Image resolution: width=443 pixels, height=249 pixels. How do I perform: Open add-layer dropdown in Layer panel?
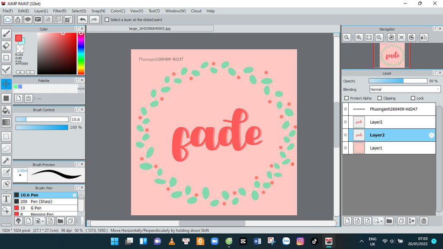(379, 221)
